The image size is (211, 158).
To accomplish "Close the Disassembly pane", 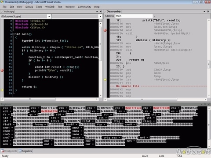I will (208, 11).
